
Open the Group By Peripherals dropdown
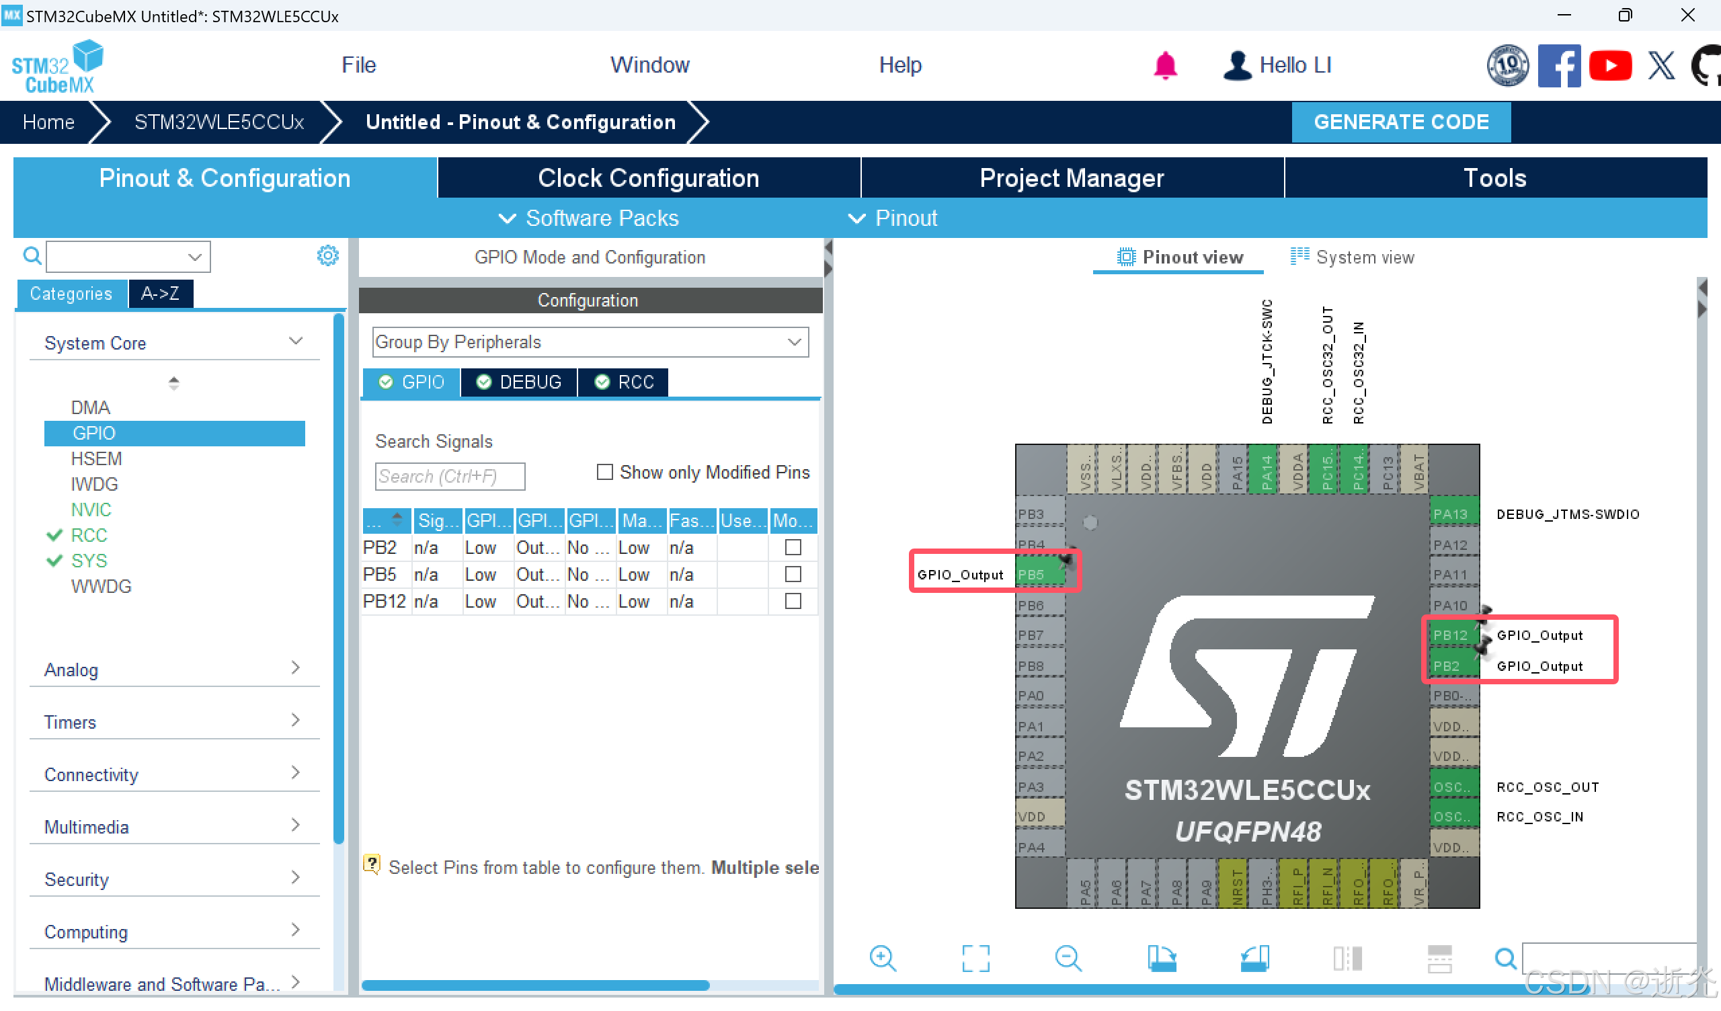[x=590, y=341]
